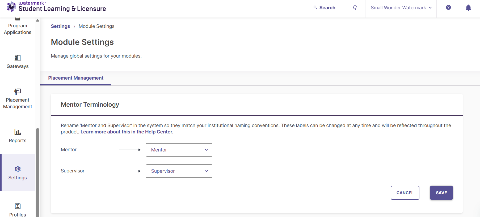The image size is (480, 217).
Task: Click the Watermark logo icon
Action: click(x=11, y=7)
